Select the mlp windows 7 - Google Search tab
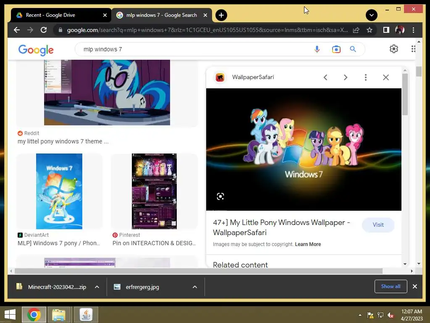430x323 pixels. (162, 15)
